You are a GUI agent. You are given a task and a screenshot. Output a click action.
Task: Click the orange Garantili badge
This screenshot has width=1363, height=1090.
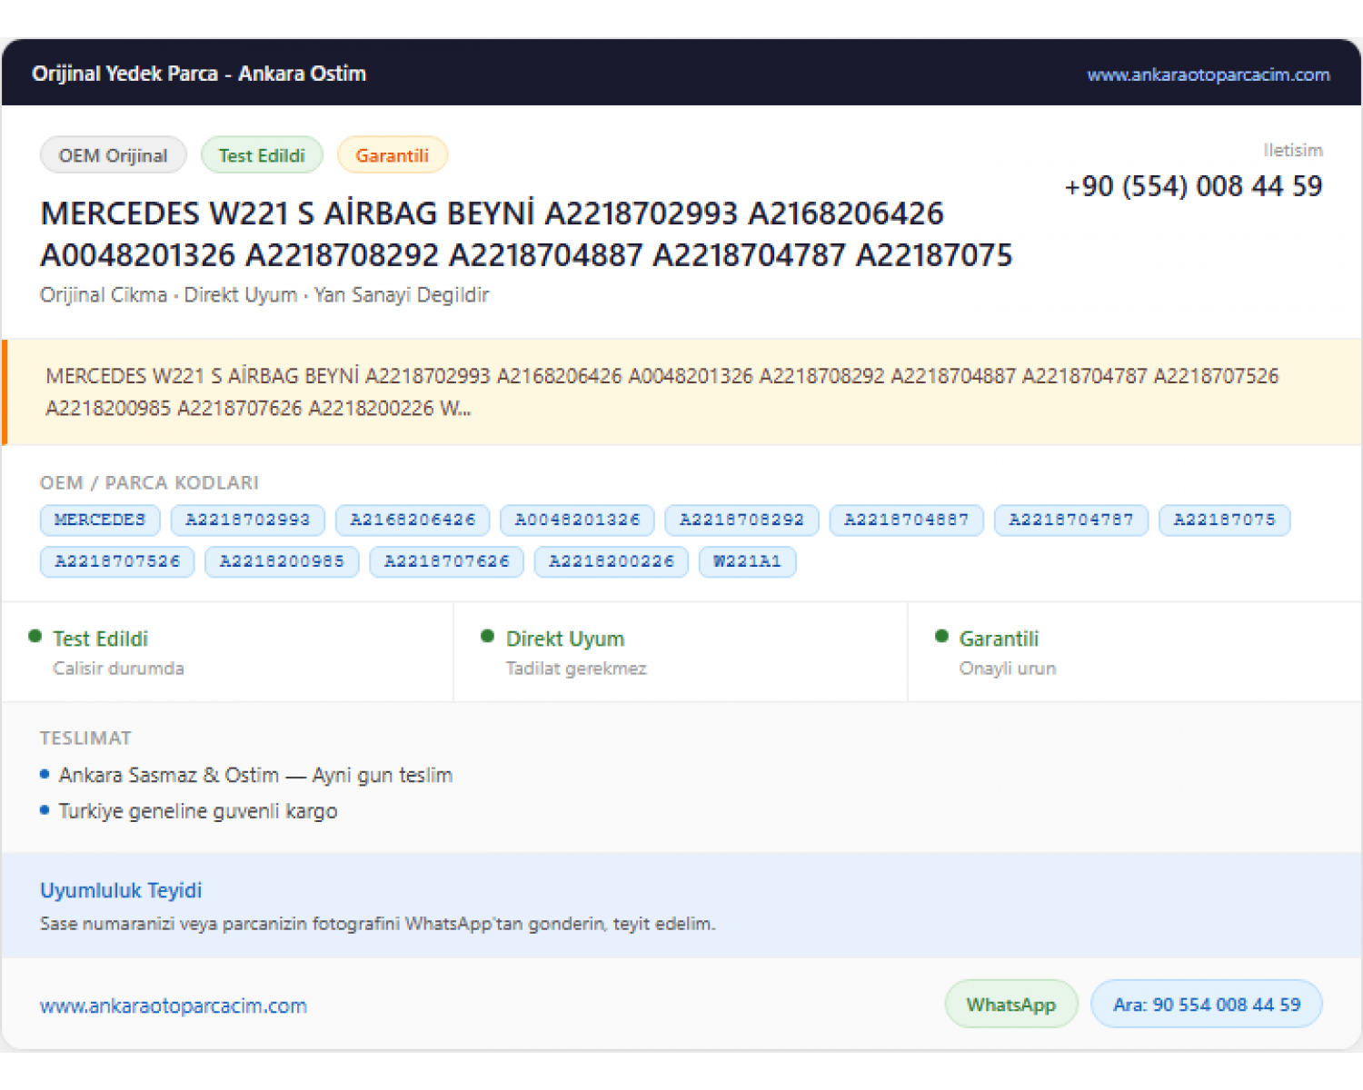392,155
